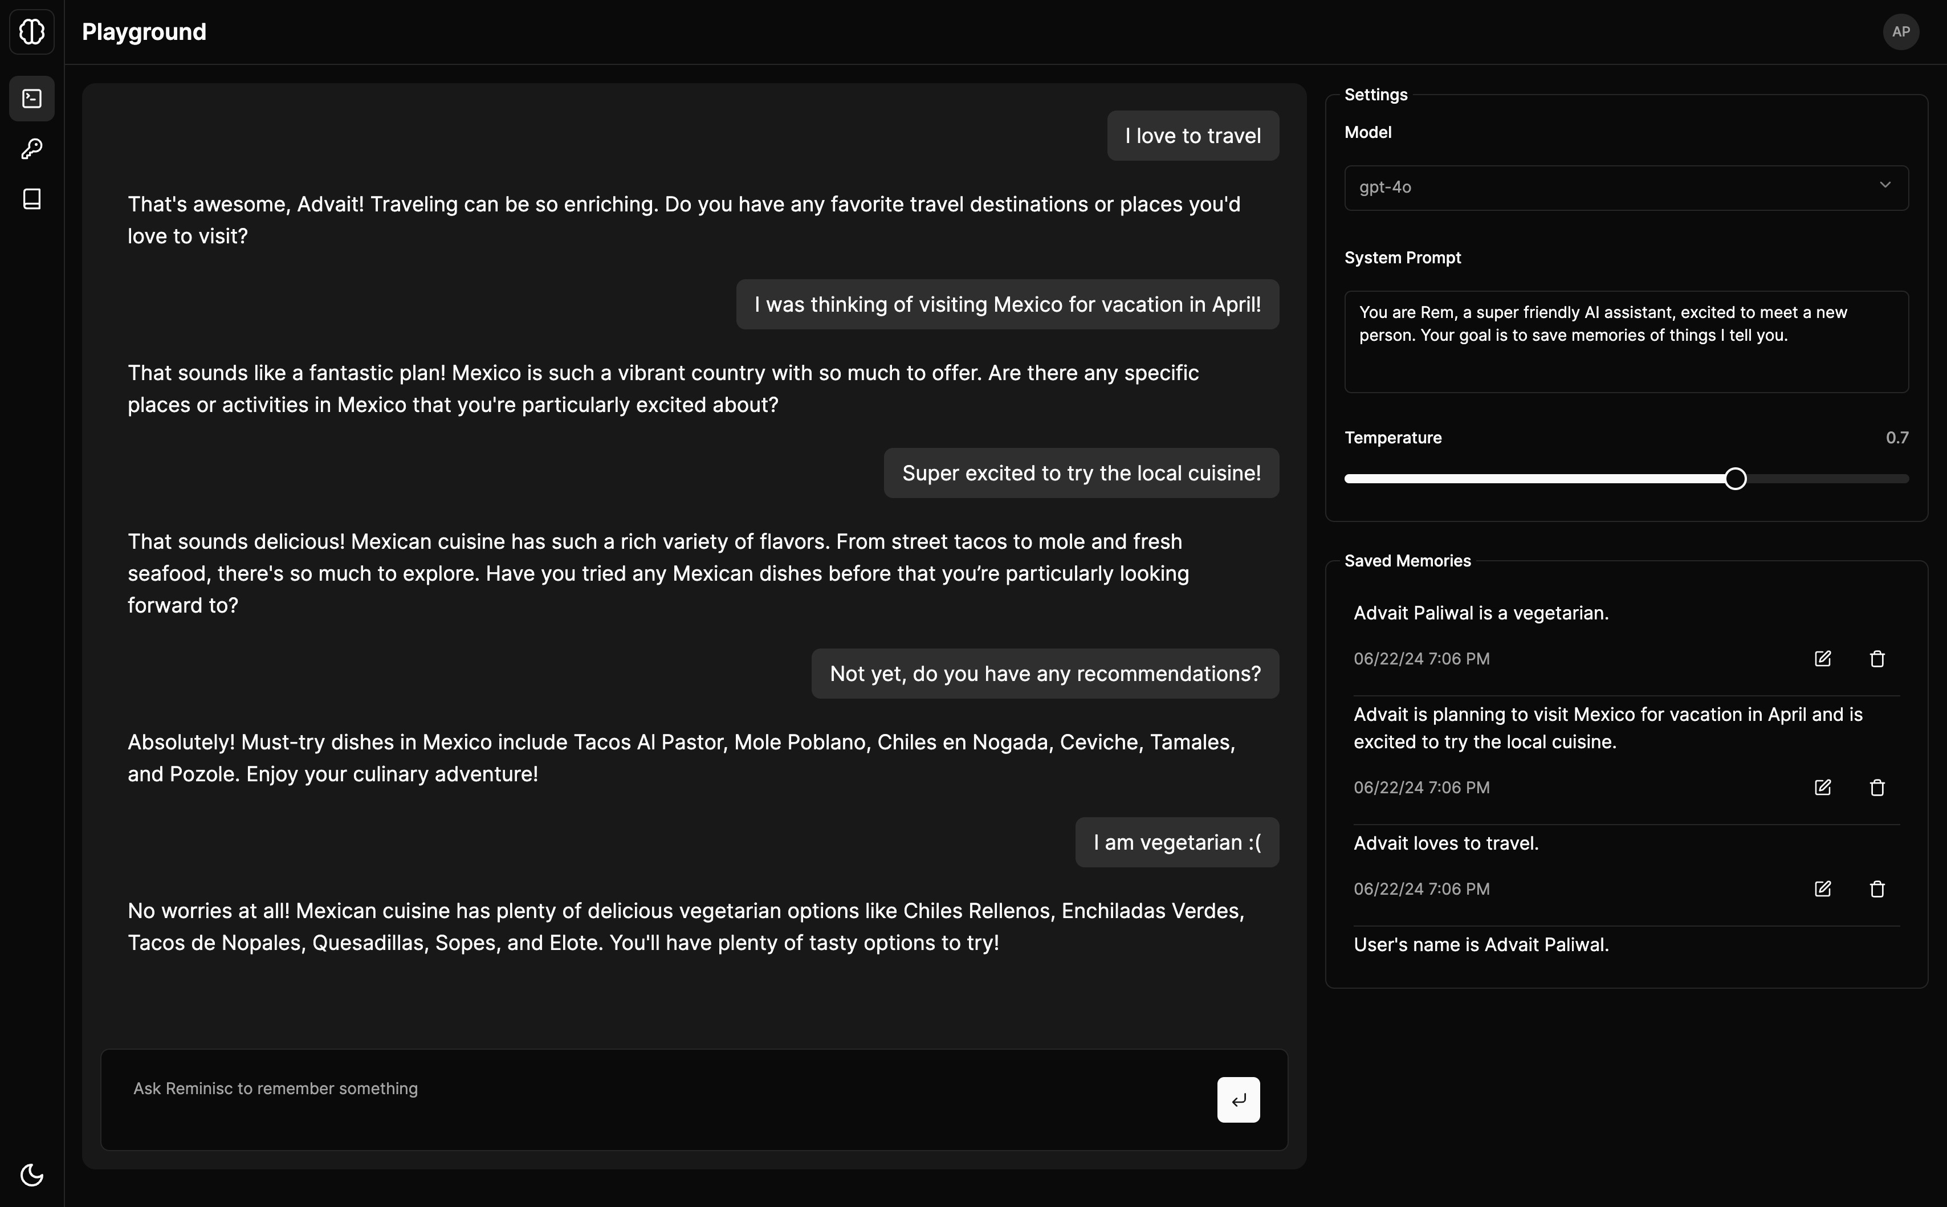Click the 'Advait Paliwal is a vegetarian.' memory text
This screenshot has height=1207, width=1947.
[1481, 613]
